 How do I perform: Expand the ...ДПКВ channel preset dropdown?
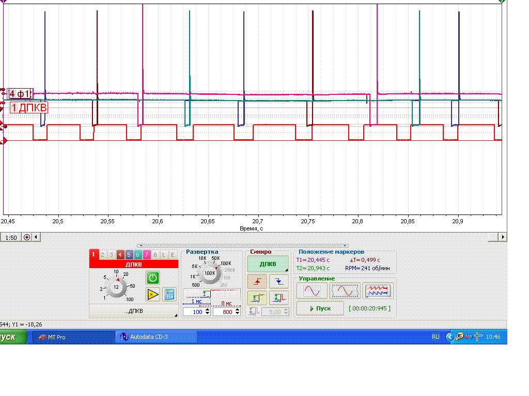pos(134,311)
